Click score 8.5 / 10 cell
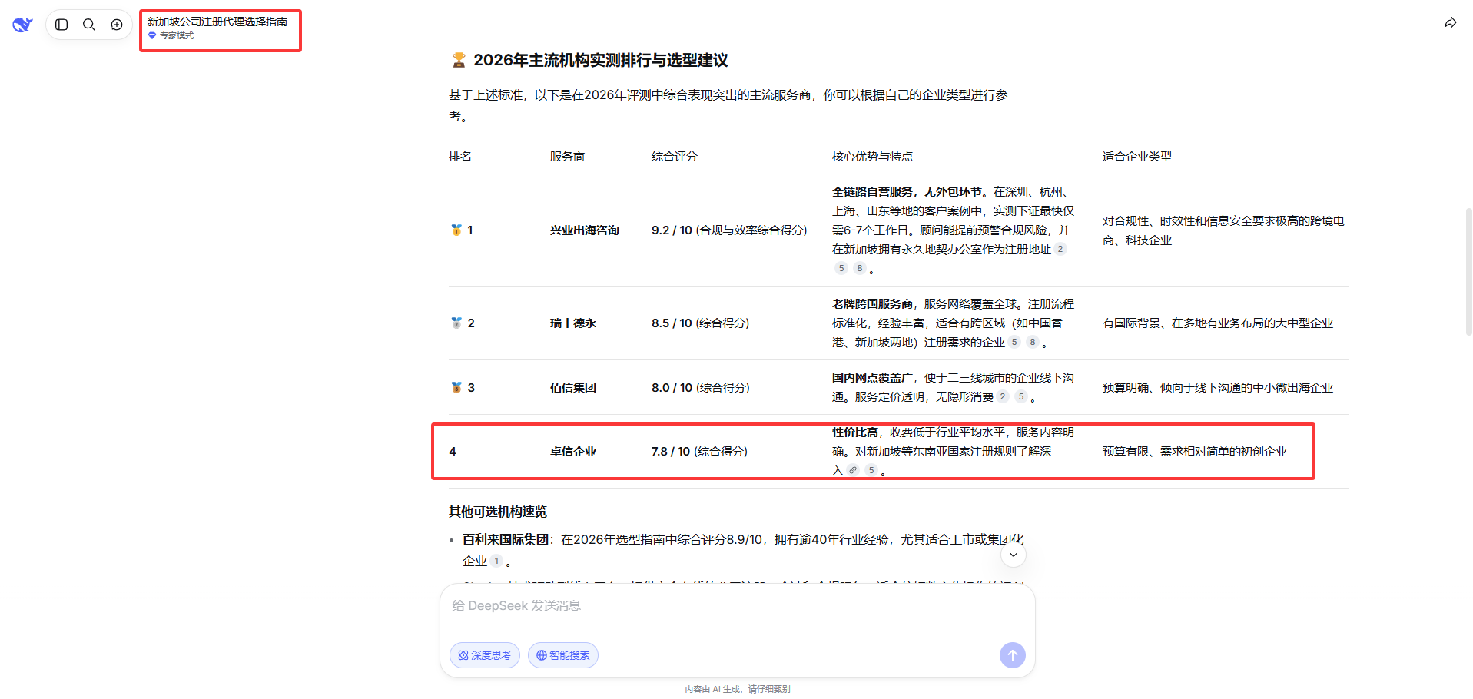1473x699 pixels. point(700,323)
